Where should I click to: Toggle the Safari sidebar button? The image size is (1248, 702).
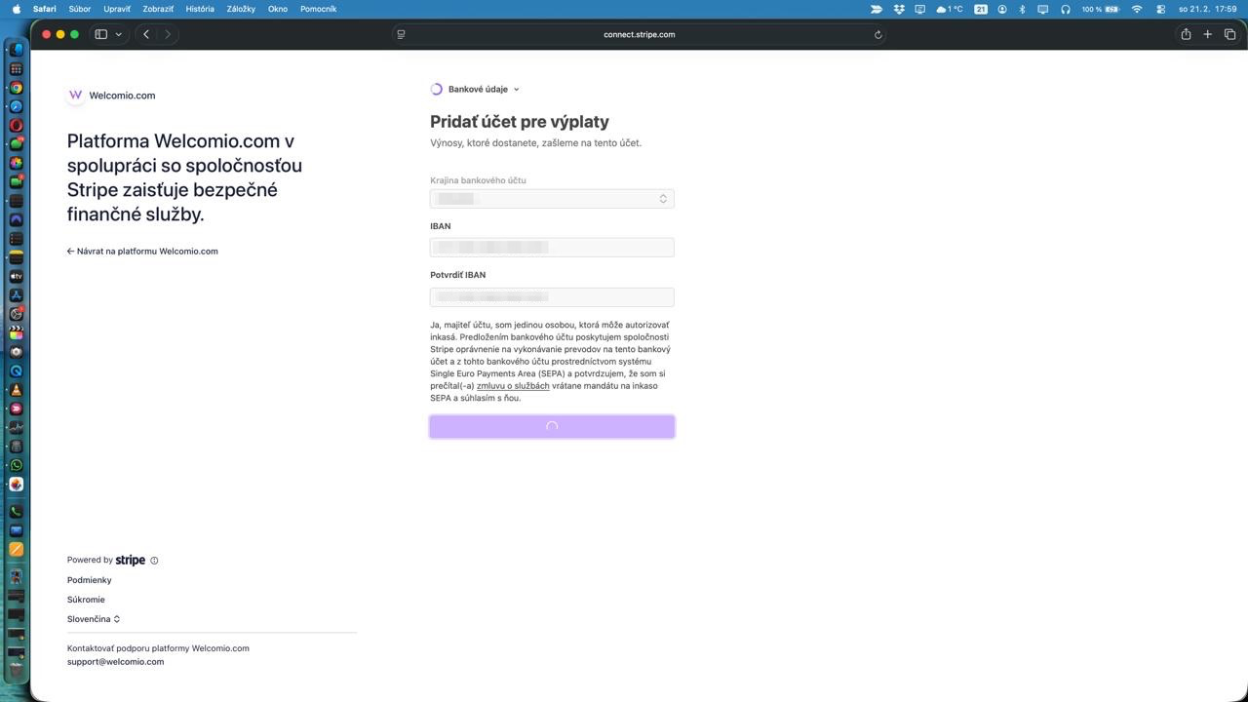[100, 34]
